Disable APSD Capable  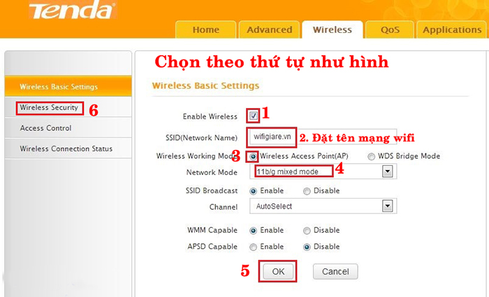[307, 247]
